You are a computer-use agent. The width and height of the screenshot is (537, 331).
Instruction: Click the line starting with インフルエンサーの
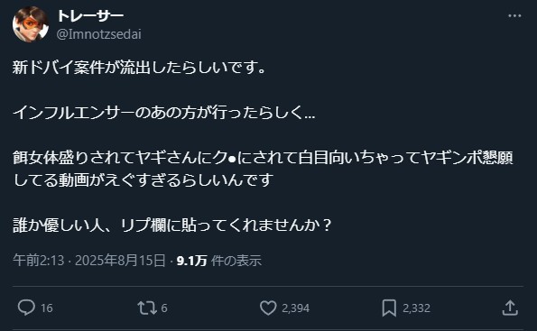tap(163, 112)
